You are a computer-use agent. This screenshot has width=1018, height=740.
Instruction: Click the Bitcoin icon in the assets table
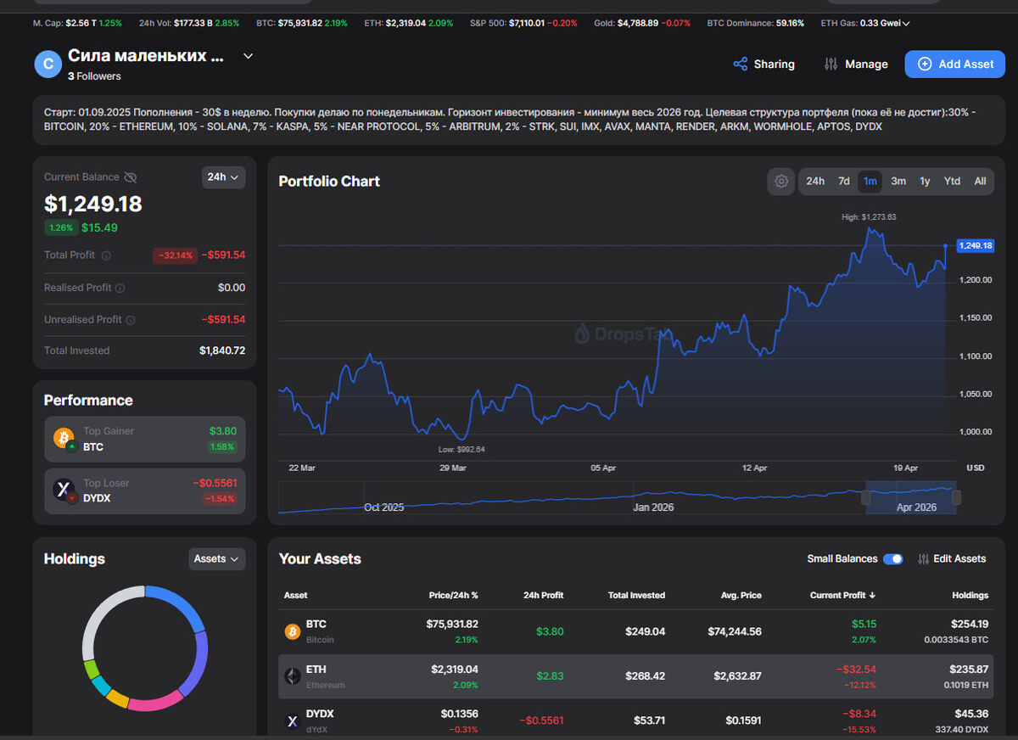[x=292, y=631]
